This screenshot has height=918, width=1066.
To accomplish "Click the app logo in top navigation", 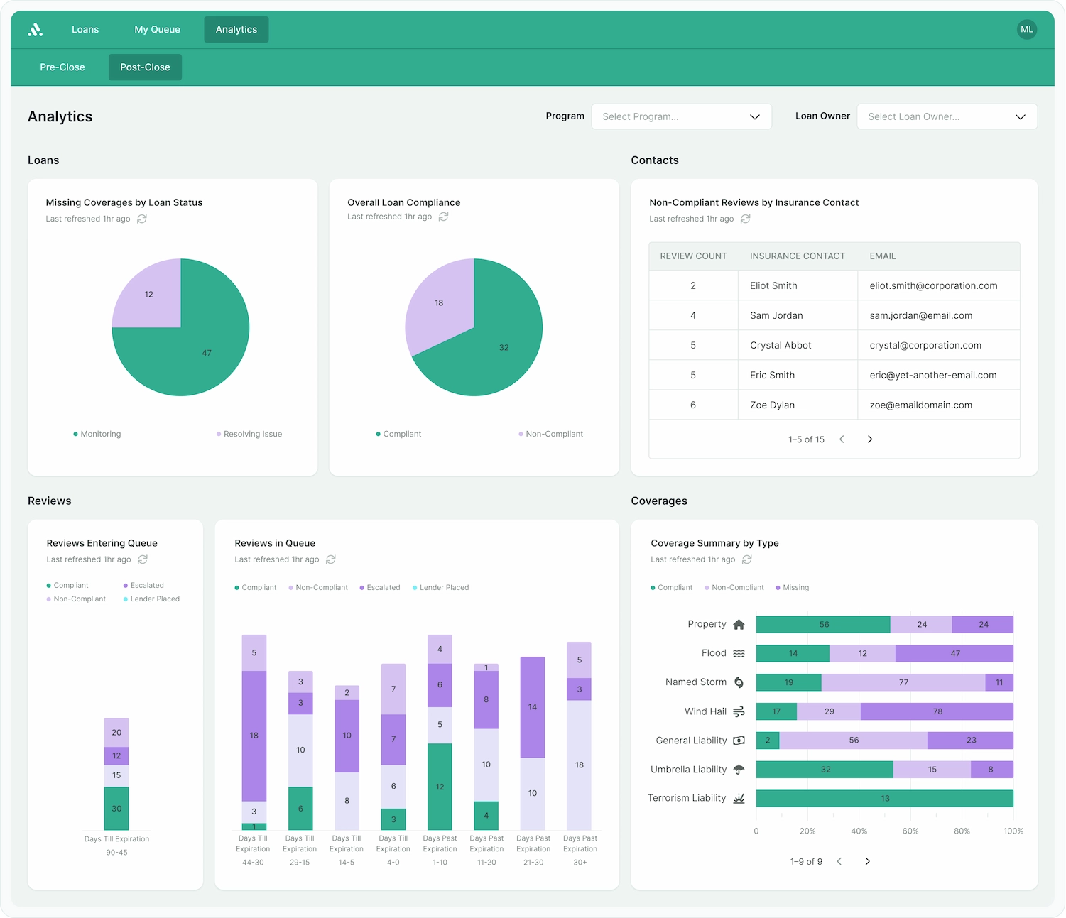I will [x=35, y=29].
